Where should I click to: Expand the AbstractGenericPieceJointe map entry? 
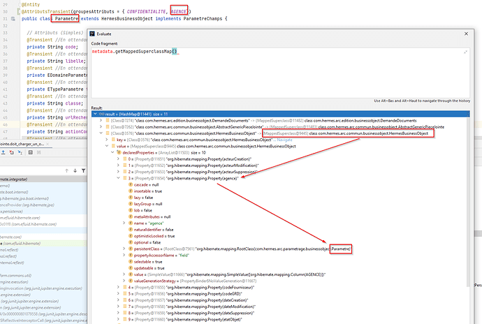101,127
